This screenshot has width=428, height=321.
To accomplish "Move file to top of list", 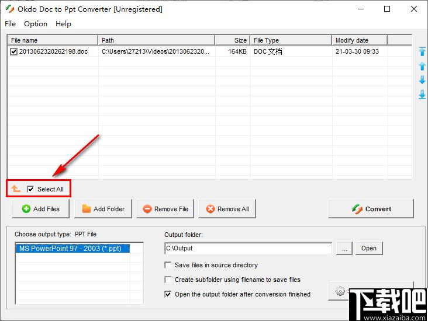I will point(422,51).
